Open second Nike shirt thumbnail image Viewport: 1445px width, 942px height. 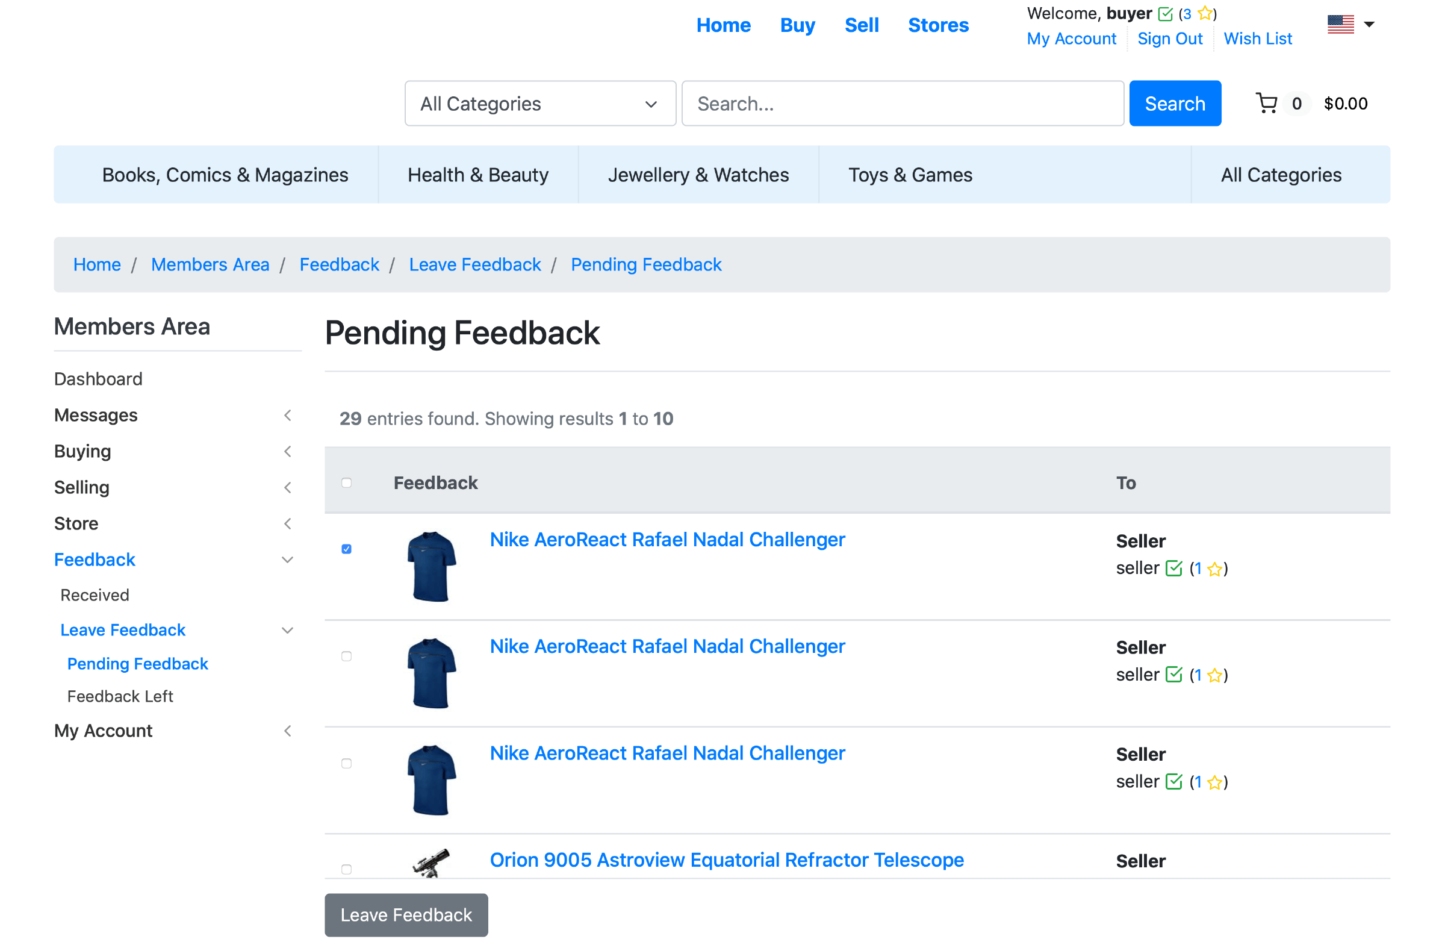pos(431,673)
